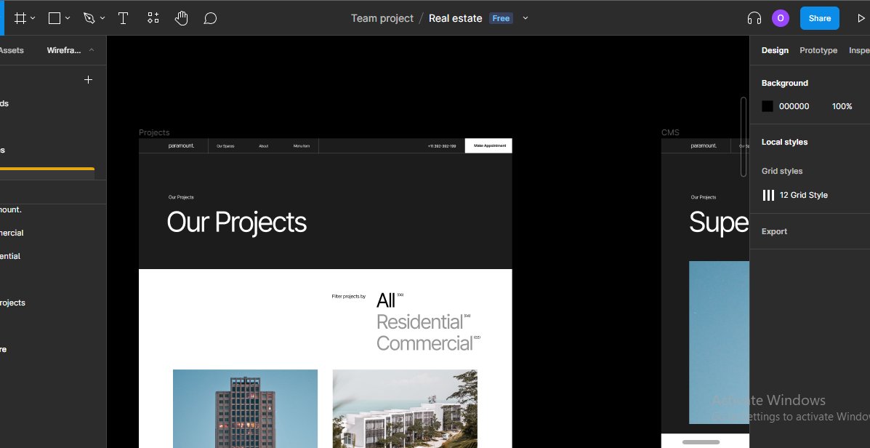Image resolution: width=870 pixels, height=448 pixels.
Task: Add a new page with plus icon
Action: point(88,80)
